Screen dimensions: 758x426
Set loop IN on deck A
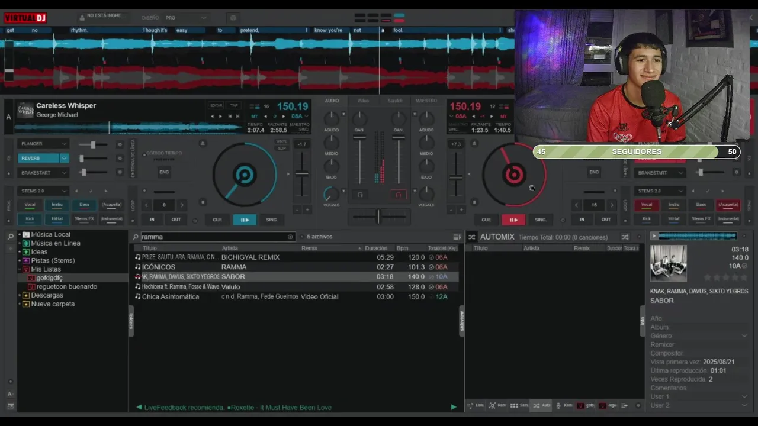point(152,220)
